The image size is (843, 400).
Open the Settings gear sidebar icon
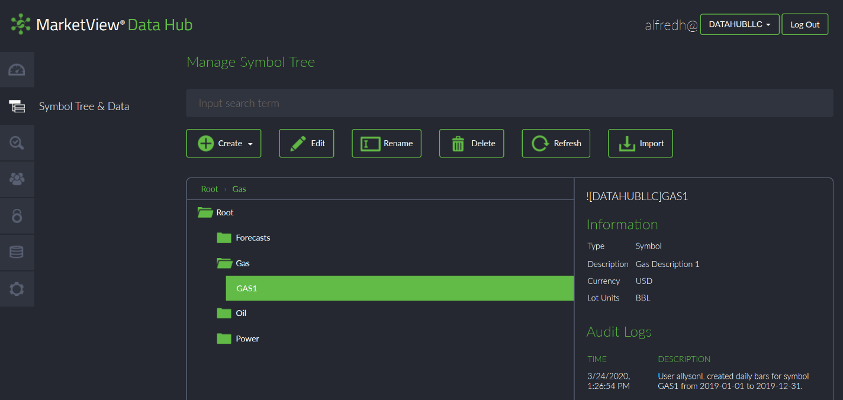[x=17, y=289]
